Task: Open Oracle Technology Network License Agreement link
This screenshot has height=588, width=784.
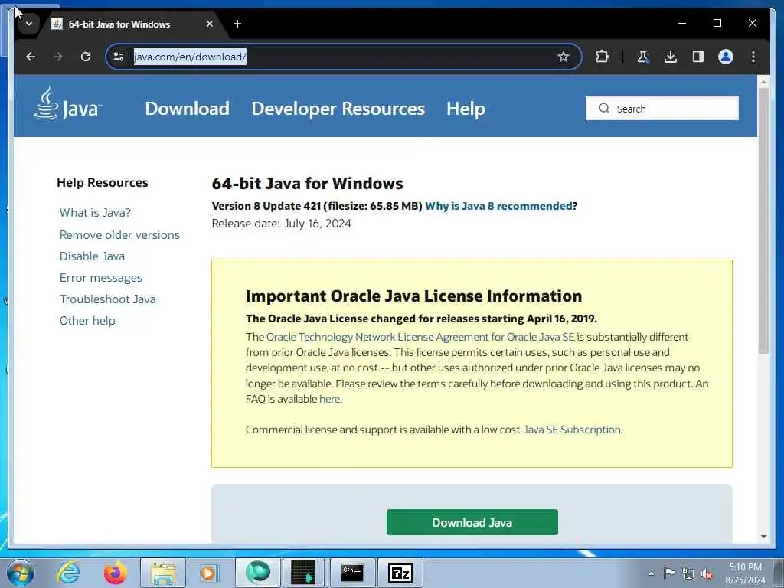Action: (420, 337)
